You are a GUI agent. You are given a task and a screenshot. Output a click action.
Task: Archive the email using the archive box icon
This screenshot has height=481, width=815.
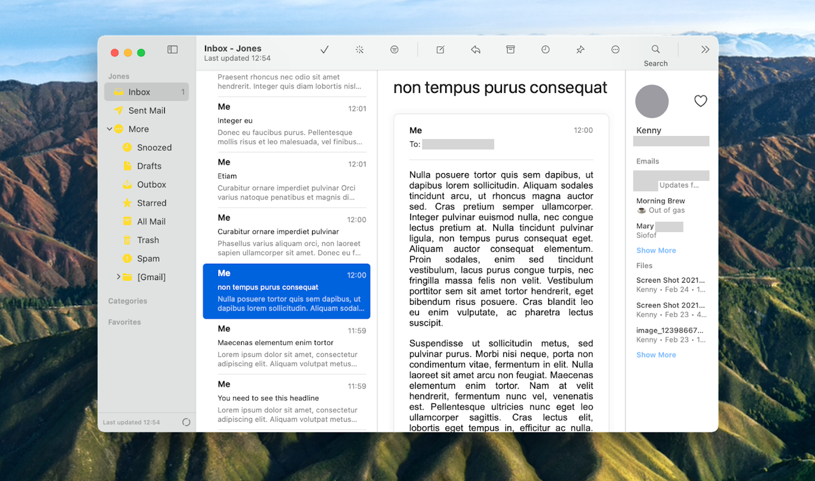tap(510, 49)
